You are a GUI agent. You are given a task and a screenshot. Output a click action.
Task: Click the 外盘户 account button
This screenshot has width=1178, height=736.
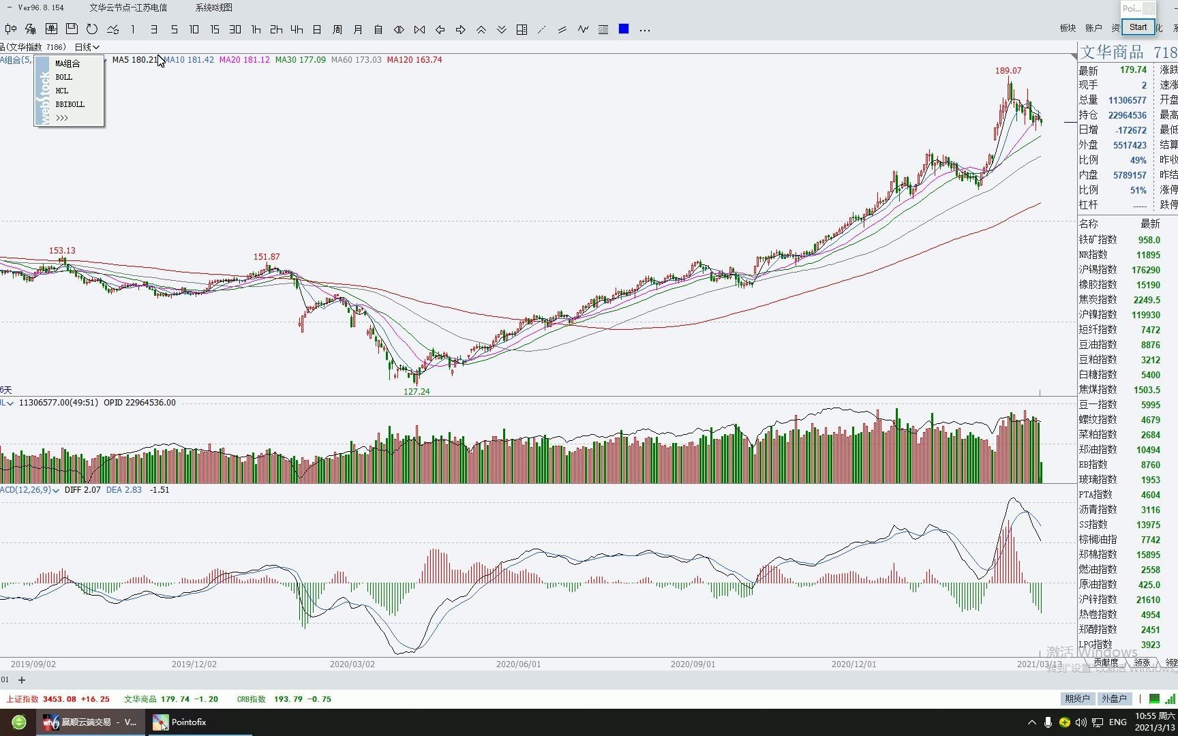point(1114,699)
